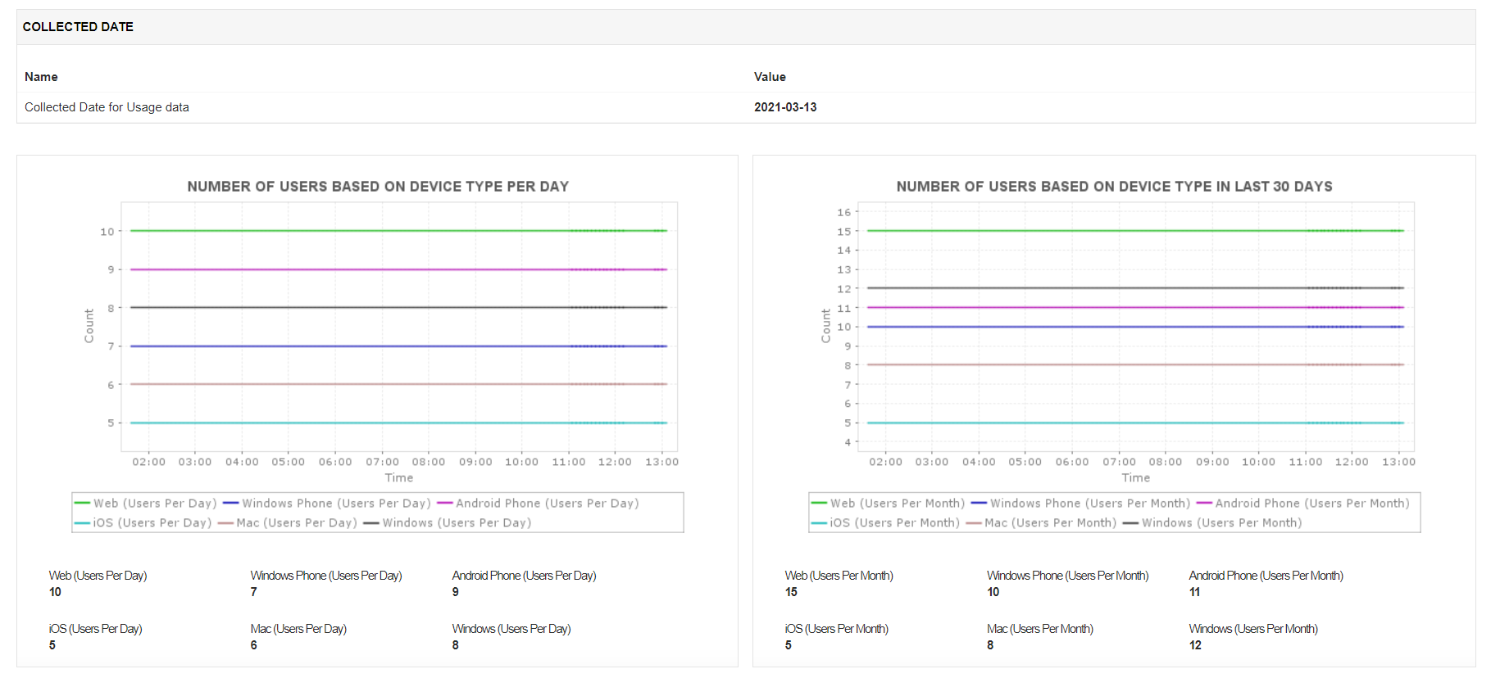The width and height of the screenshot is (1491, 678).
Task: Click Mac (Users Per Month) summary label below chart
Action: point(1039,629)
